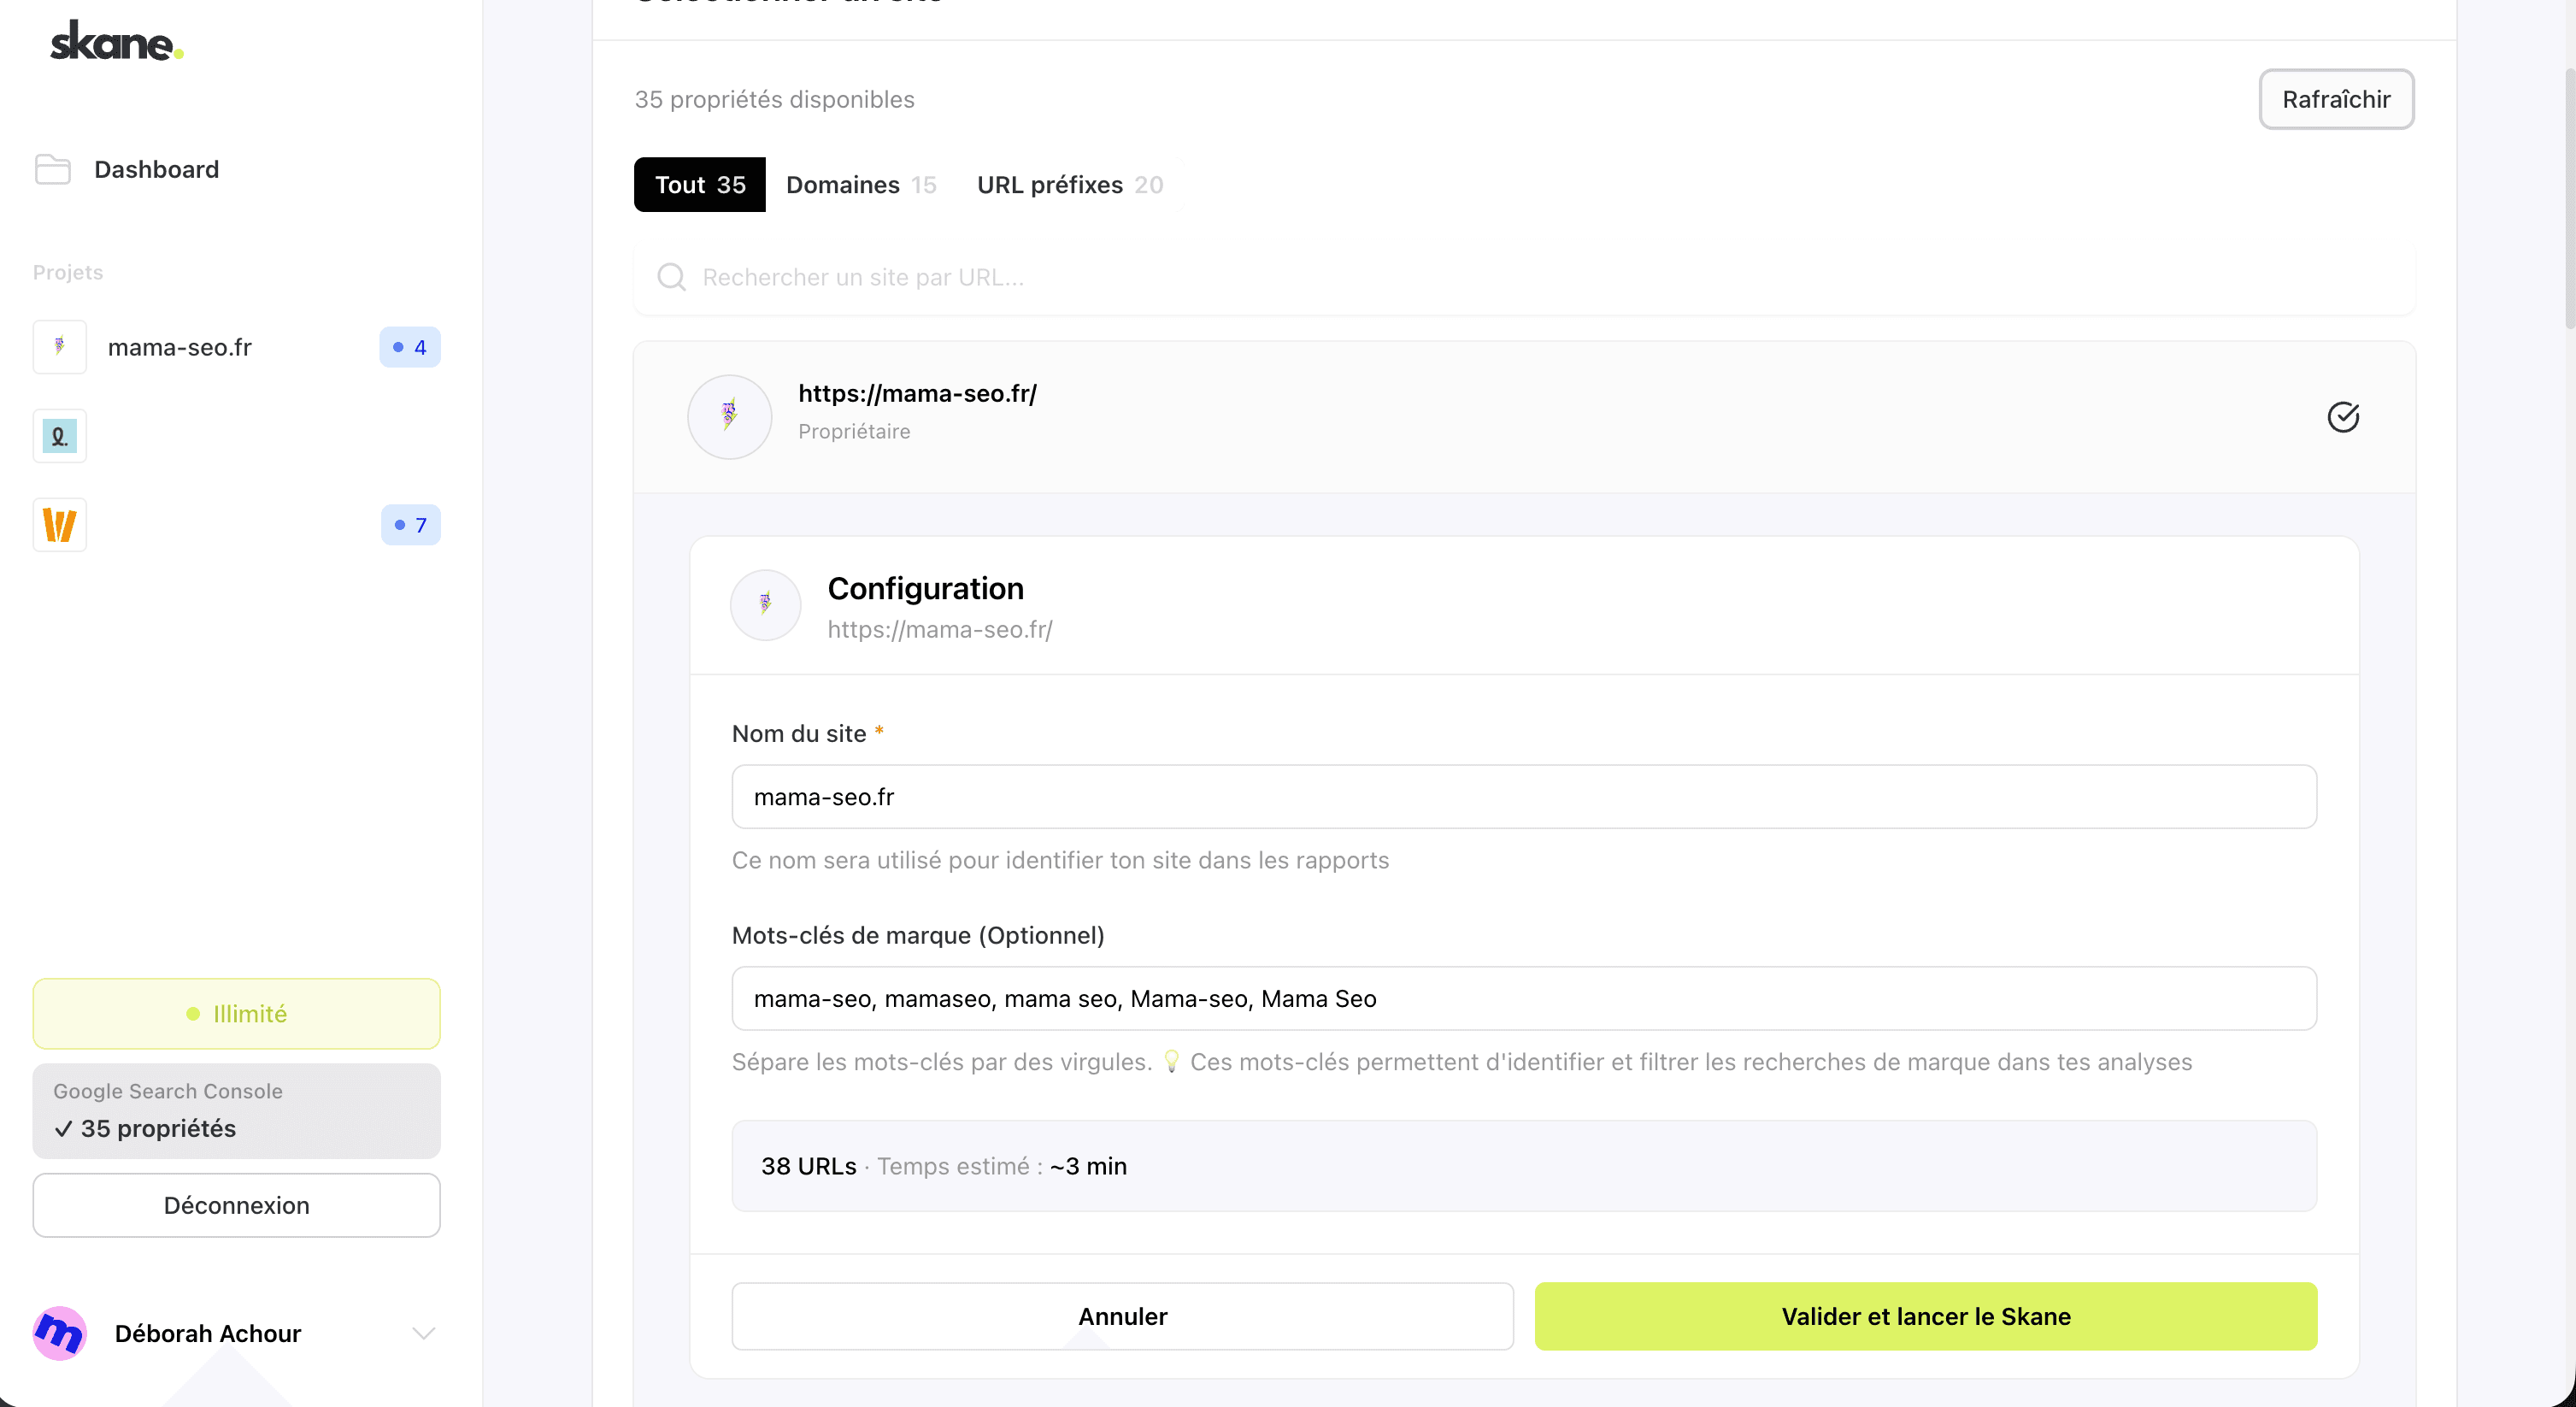Open the skane logo in the sidebar
Screen dimensions: 2576x1407
(x=115, y=40)
